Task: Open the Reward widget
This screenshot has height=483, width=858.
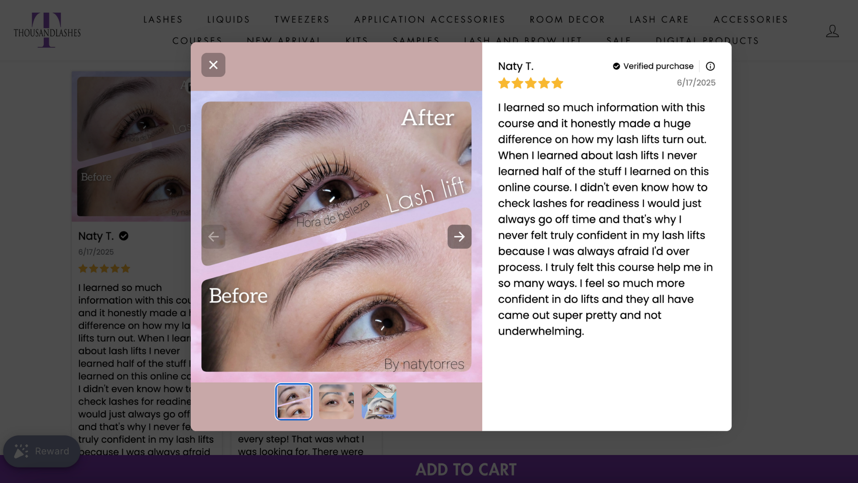Action: click(42, 451)
